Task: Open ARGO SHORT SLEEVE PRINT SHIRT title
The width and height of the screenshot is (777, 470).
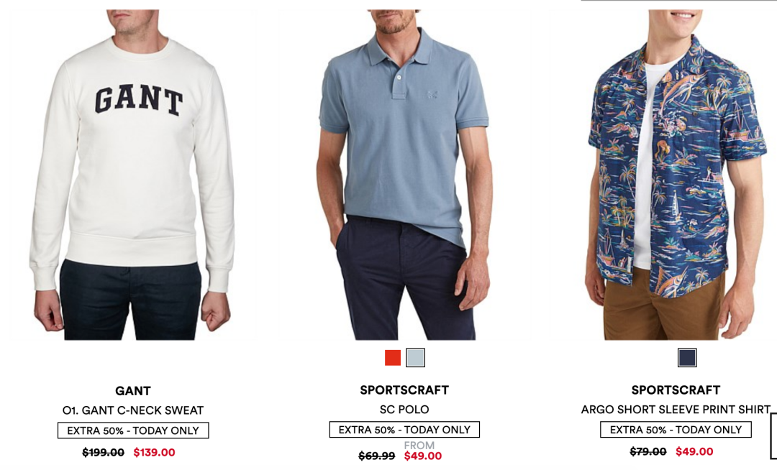Action: [676, 409]
